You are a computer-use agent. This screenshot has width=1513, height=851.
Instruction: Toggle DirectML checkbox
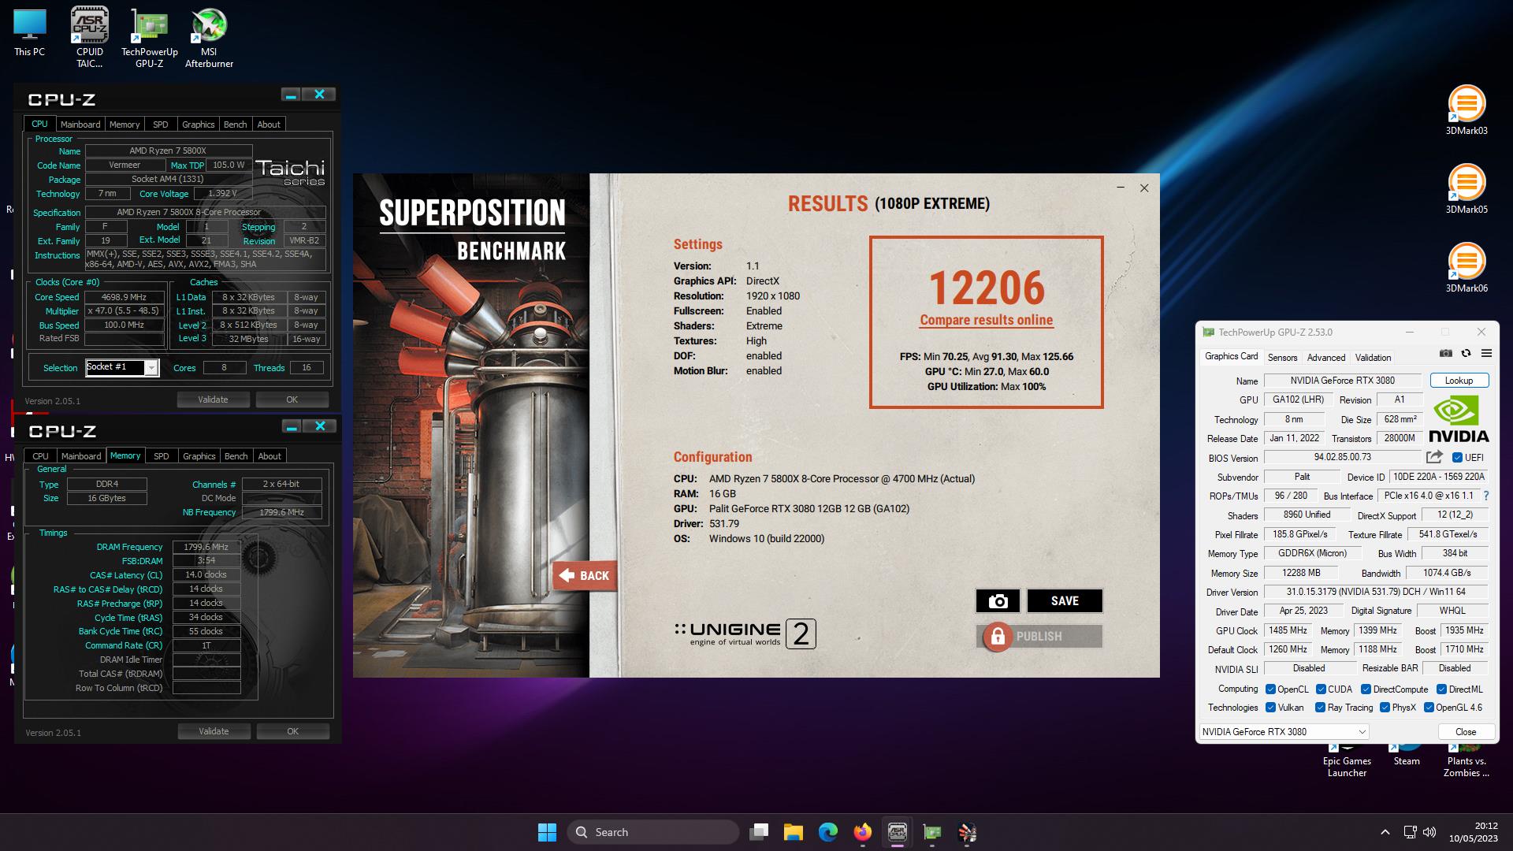[x=1441, y=689]
